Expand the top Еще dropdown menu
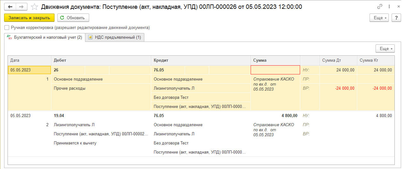 click(x=379, y=18)
